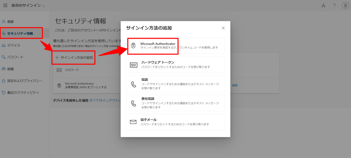Click the 設定およびプライバシー lock icon
The height and width of the screenshot is (158, 351).
click(4, 81)
